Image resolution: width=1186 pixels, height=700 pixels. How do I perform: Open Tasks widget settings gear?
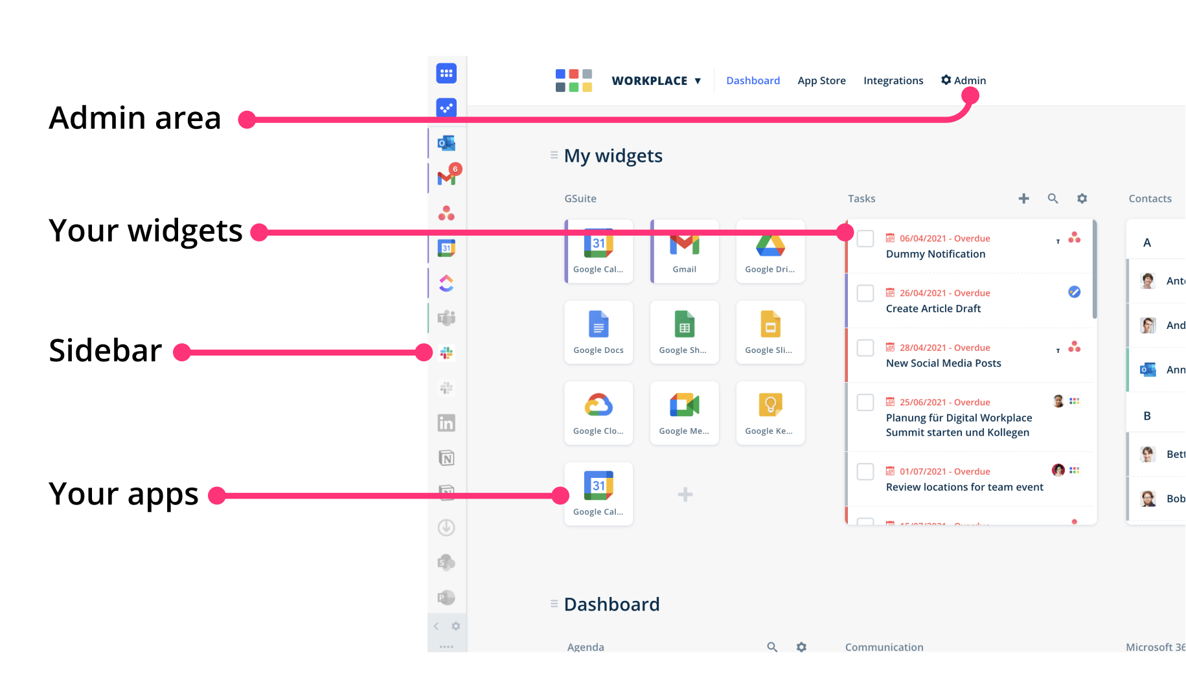pyautogui.click(x=1082, y=198)
